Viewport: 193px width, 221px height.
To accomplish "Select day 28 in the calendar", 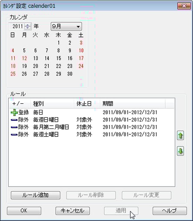I will click(47, 74).
